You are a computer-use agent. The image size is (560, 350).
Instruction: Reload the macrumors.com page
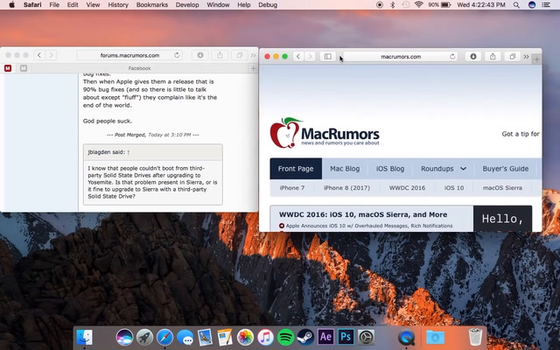point(452,56)
